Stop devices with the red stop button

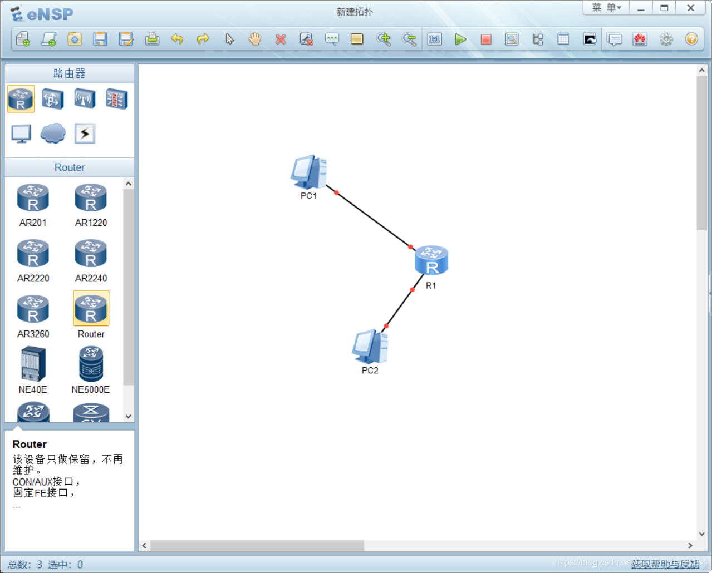[486, 39]
